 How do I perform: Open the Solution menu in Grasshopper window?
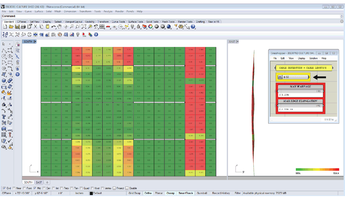pos(313,58)
